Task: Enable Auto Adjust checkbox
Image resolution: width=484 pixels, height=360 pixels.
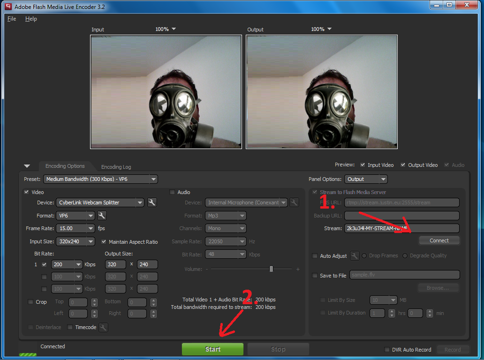Action: [315, 256]
